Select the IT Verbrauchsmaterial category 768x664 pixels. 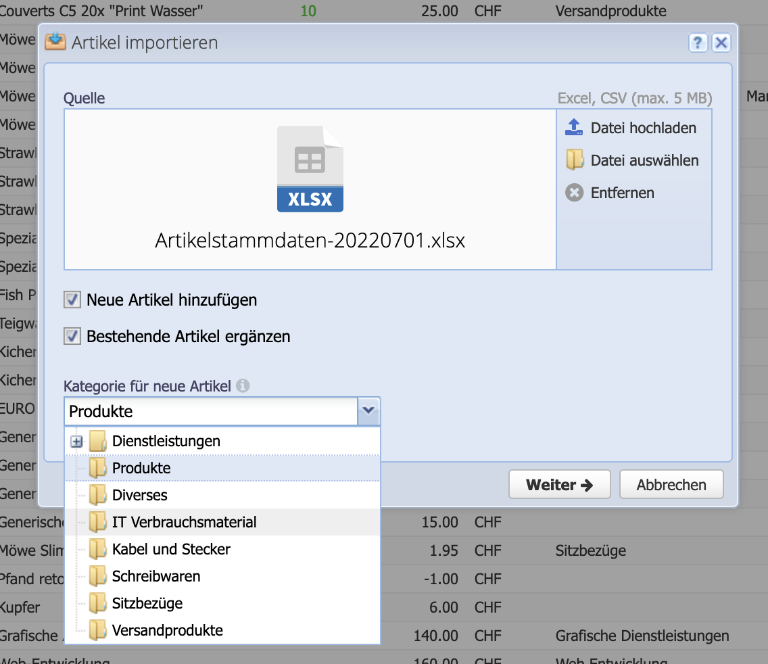(x=182, y=521)
